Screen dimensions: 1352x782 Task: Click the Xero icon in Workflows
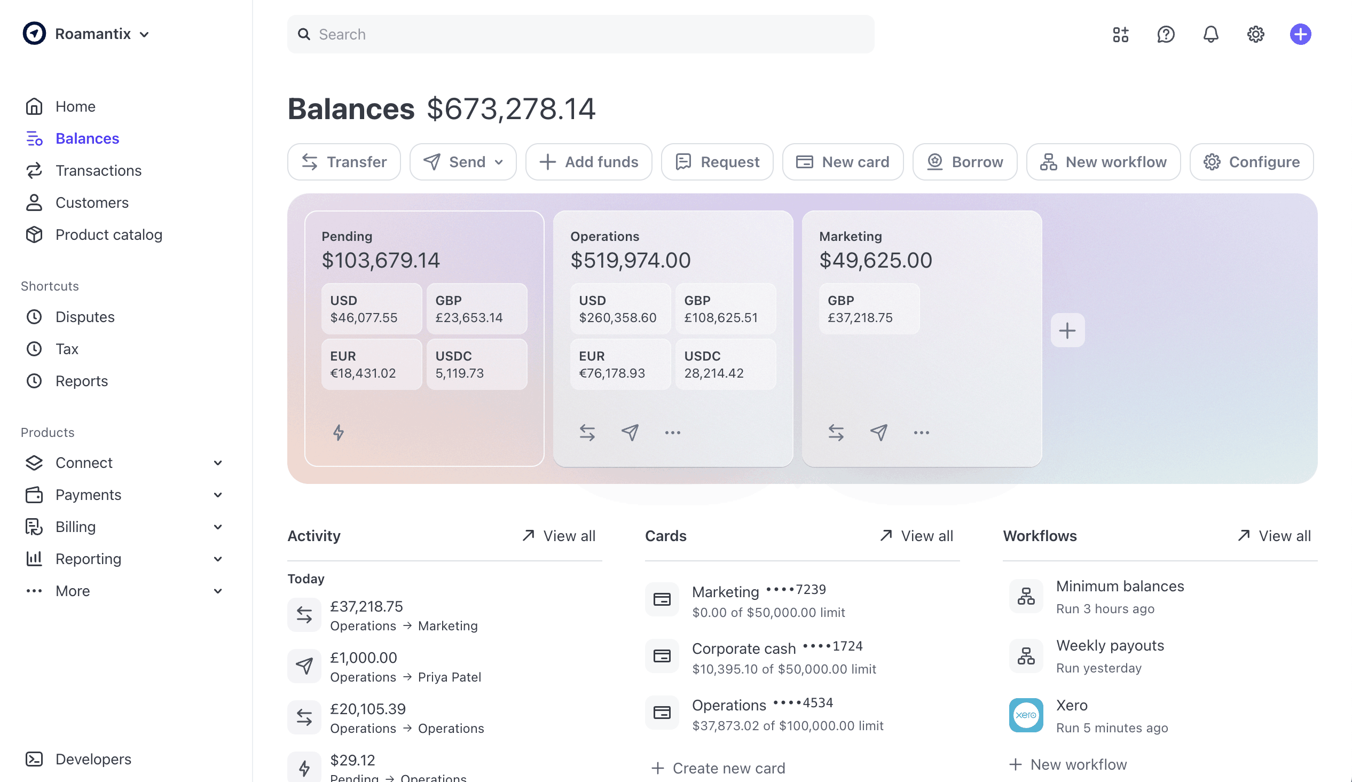click(1026, 715)
